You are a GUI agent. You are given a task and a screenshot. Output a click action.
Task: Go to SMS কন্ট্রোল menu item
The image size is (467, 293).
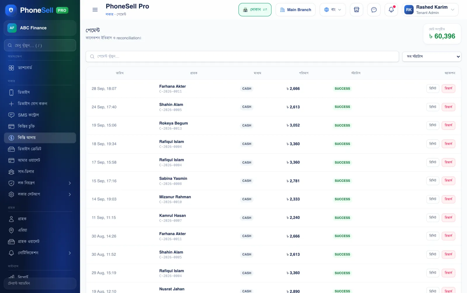[40, 115]
